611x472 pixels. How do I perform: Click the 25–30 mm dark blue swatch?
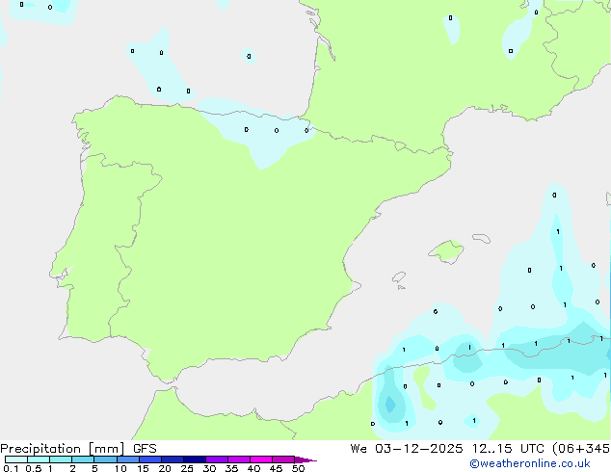195,459
